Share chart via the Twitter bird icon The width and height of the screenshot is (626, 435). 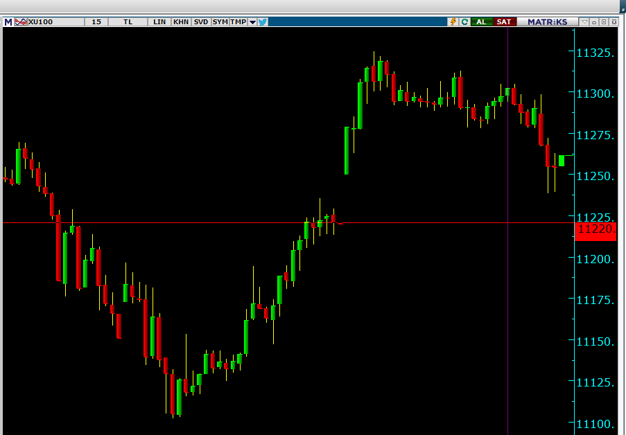click(x=263, y=22)
